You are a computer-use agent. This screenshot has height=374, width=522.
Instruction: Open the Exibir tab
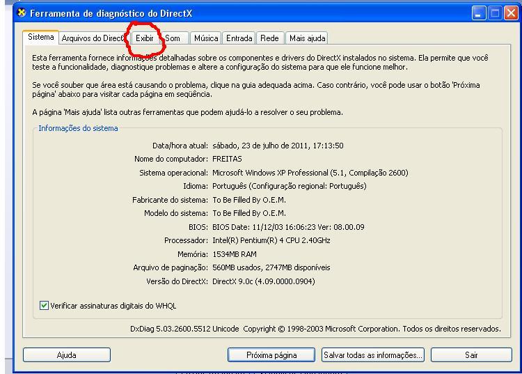coord(145,38)
